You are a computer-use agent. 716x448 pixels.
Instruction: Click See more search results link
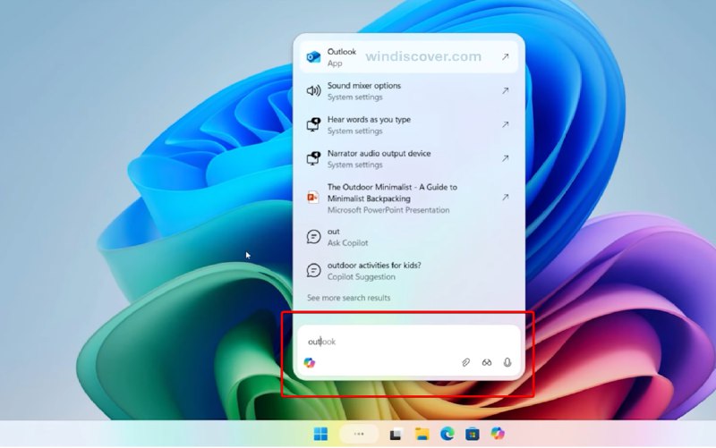tap(348, 298)
